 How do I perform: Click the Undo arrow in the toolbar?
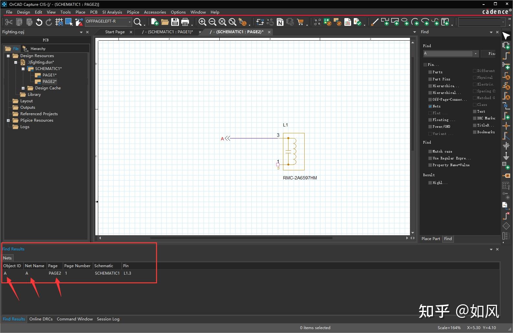click(x=39, y=22)
